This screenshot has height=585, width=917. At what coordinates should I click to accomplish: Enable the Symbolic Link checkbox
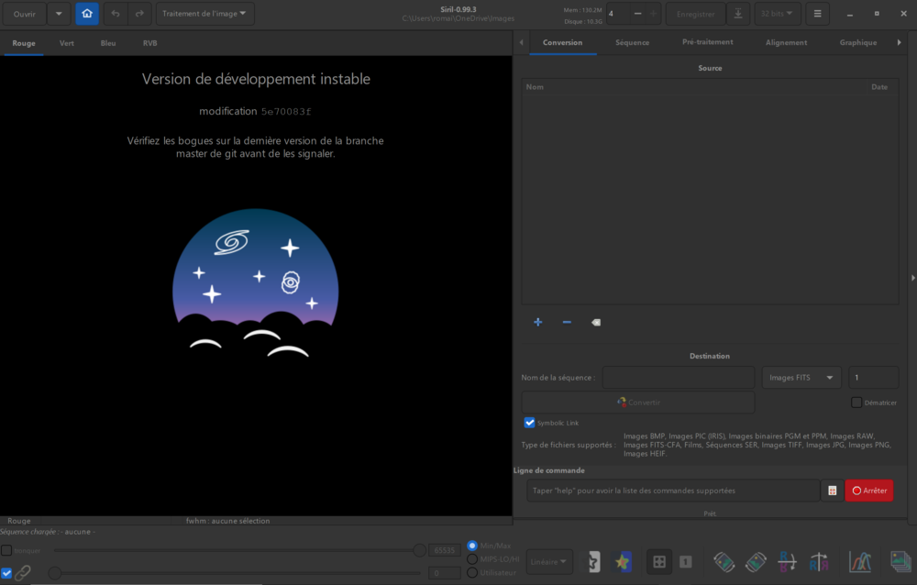pos(529,423)
